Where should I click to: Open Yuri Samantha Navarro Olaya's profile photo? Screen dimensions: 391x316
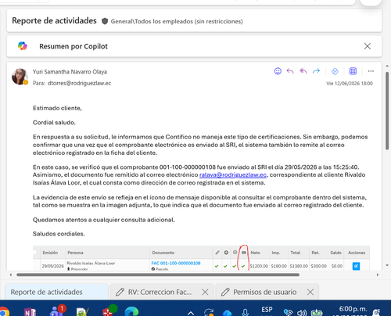pyautogui.click(x=20, y=77)
